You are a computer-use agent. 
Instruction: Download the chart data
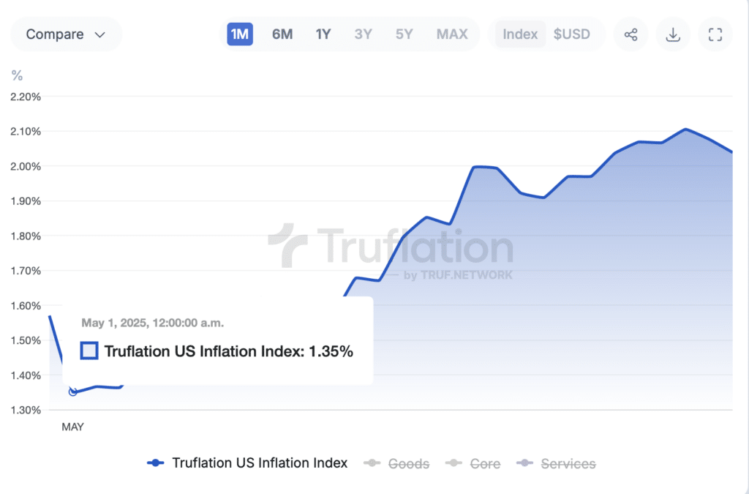[x=673, y=34]
